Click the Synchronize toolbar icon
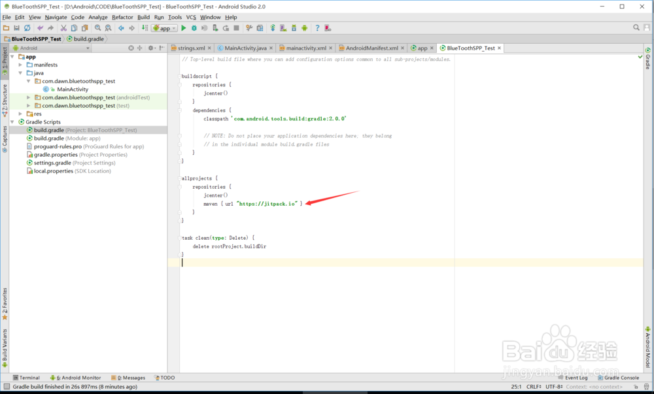This screenshot has width=654, height=394. 27,28
